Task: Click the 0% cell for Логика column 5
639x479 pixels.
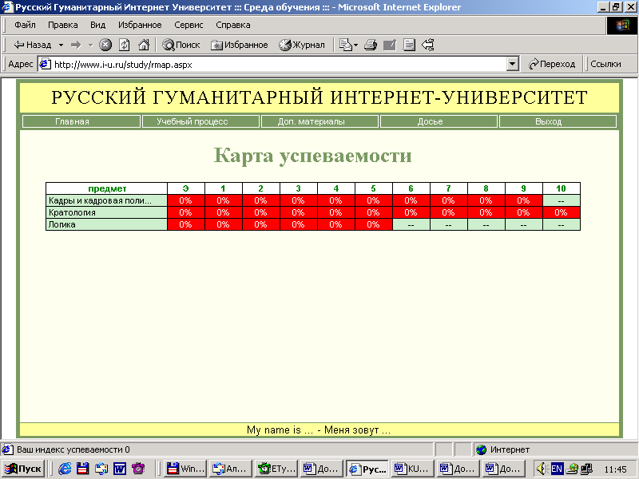Action: click(373, 224)
